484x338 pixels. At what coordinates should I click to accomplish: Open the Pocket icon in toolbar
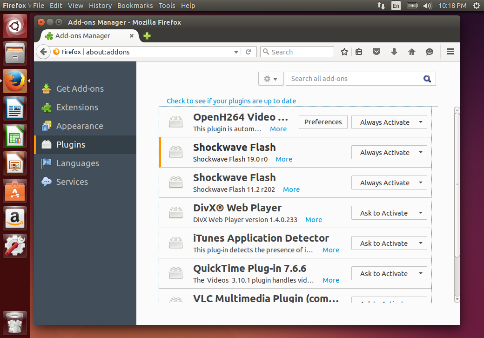(376, 52)
